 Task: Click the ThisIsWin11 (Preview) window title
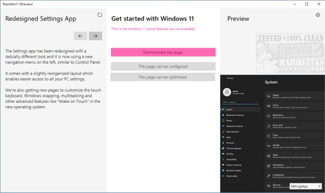[x=17, y=4]
